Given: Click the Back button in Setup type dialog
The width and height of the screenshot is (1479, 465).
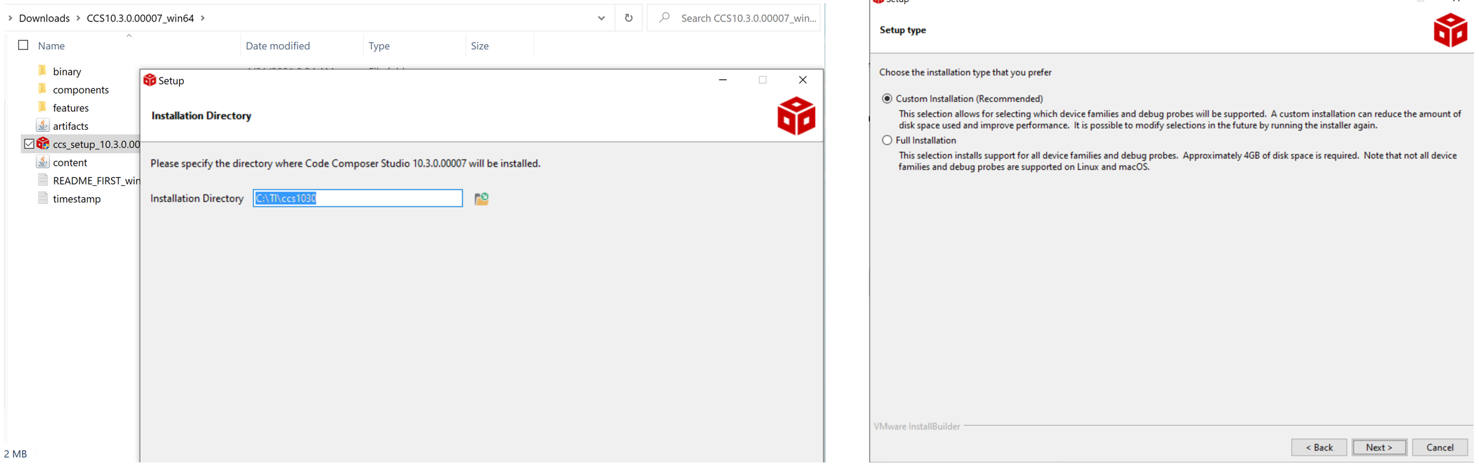Looking at the screenshot, I should click(x=1318, y=447).
